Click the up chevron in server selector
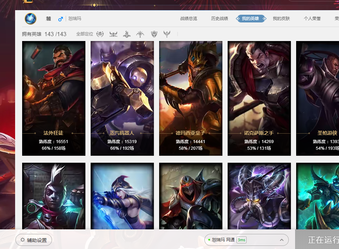The width and height of the screenshot is (339, 249). coord(281,240)
